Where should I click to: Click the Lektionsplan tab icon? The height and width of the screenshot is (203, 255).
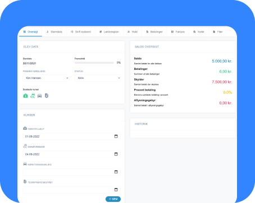click(x=101, y=32)
